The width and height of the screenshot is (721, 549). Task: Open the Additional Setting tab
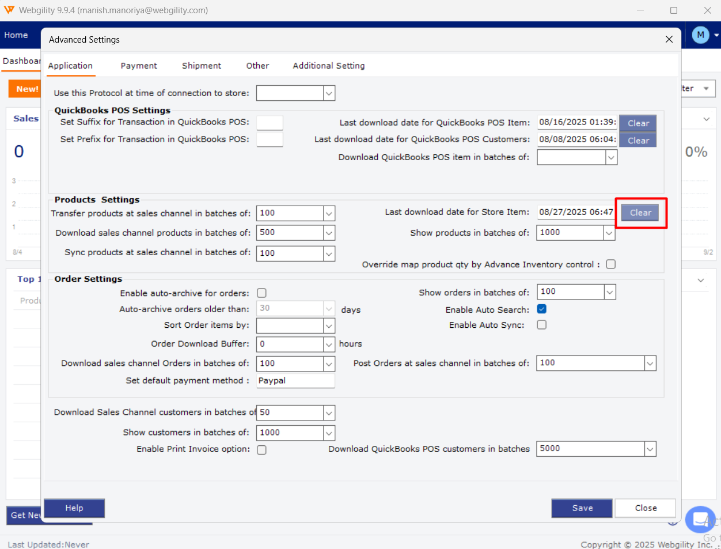pos(328,66)
